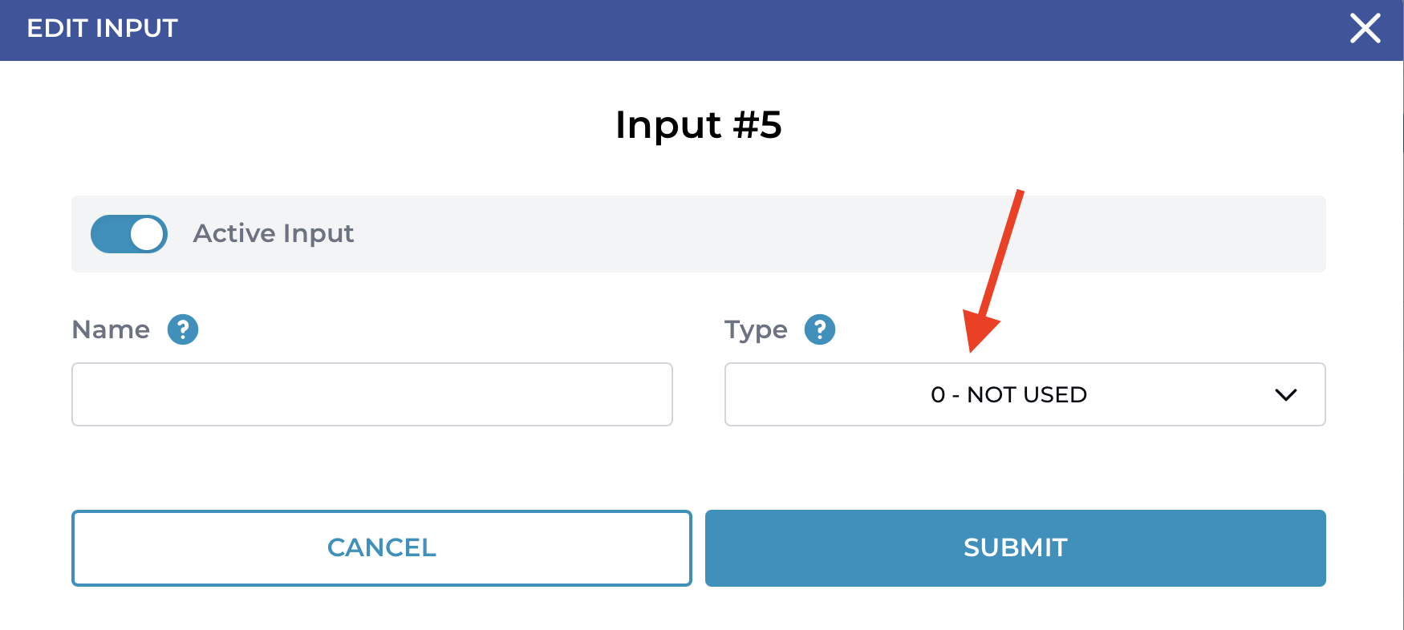
Task: Click the EDIT INPUT title text
Action: coord(102,29)
